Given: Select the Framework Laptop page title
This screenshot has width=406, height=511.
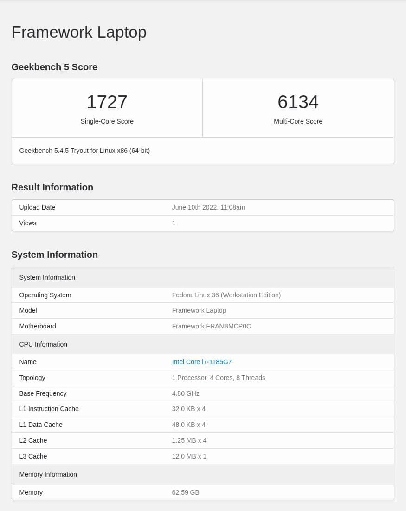Looking at the screenshot, I should 79,32.
